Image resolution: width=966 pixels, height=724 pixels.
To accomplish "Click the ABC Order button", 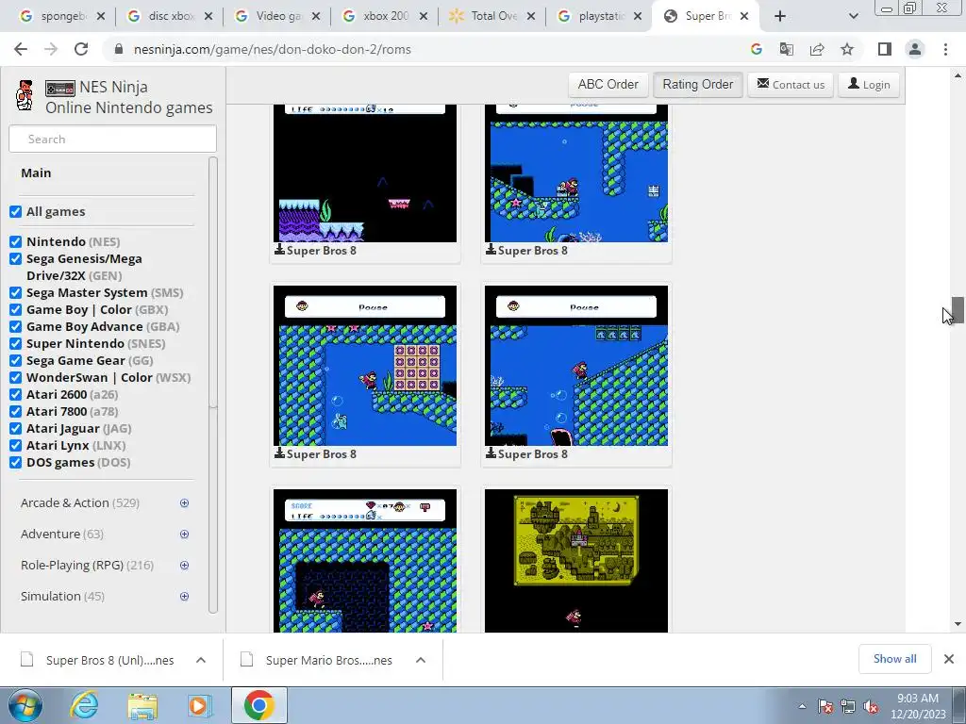I will coord(608,84).
